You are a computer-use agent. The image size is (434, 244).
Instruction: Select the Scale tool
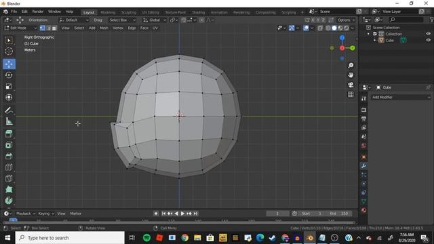(x=9, y=86)
